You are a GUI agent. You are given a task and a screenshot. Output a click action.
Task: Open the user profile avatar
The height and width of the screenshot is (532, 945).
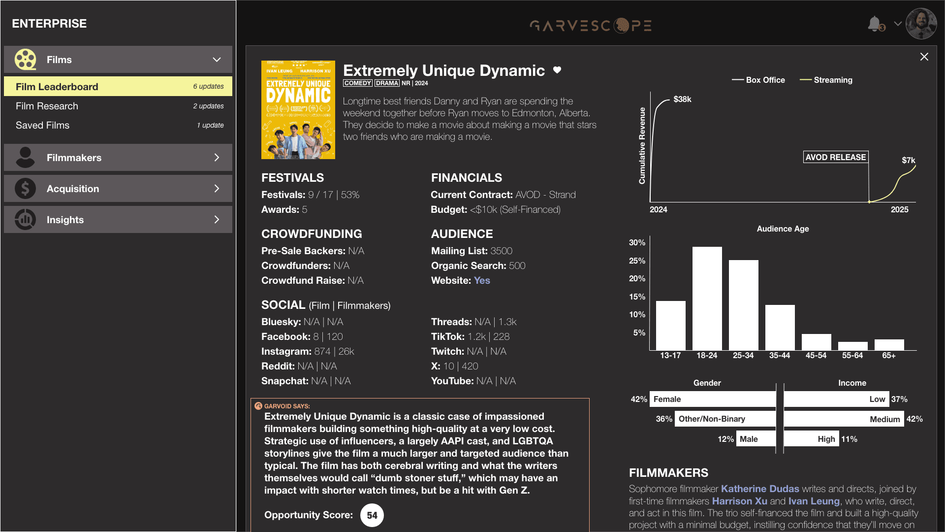(921, 24)
